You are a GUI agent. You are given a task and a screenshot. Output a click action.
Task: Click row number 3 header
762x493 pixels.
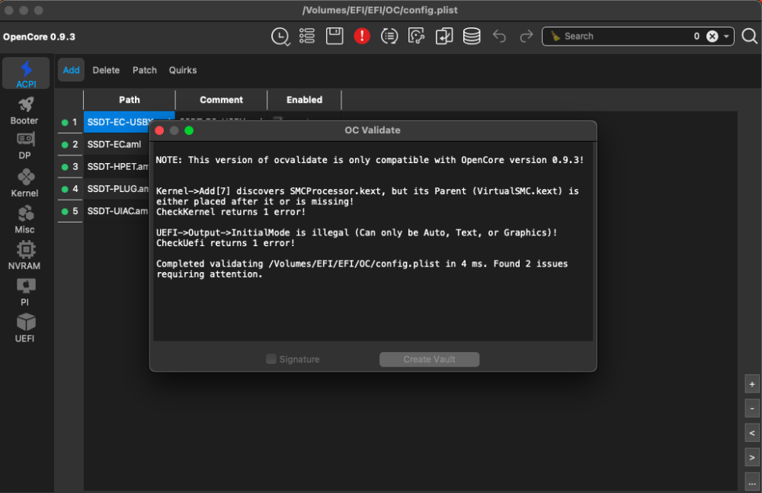pyautogui.click(x=70, y=167)
